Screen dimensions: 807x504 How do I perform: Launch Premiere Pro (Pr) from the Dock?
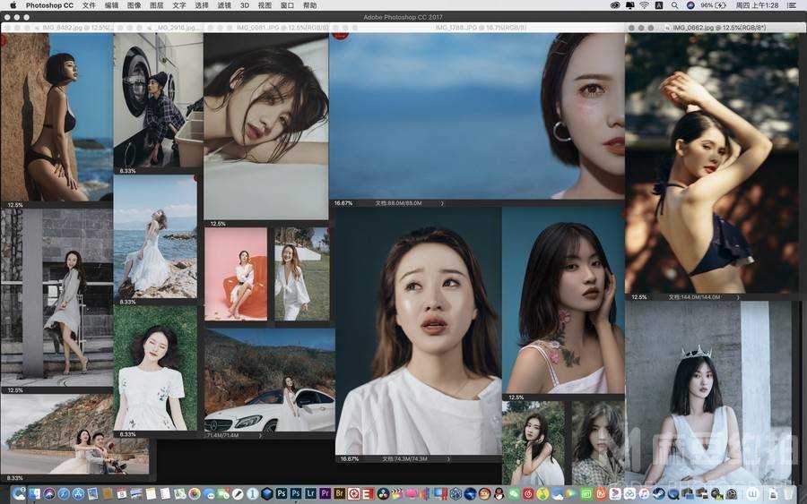(x=325, y=494)
